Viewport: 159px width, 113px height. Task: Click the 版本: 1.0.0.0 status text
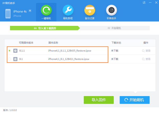pos(10,110)
